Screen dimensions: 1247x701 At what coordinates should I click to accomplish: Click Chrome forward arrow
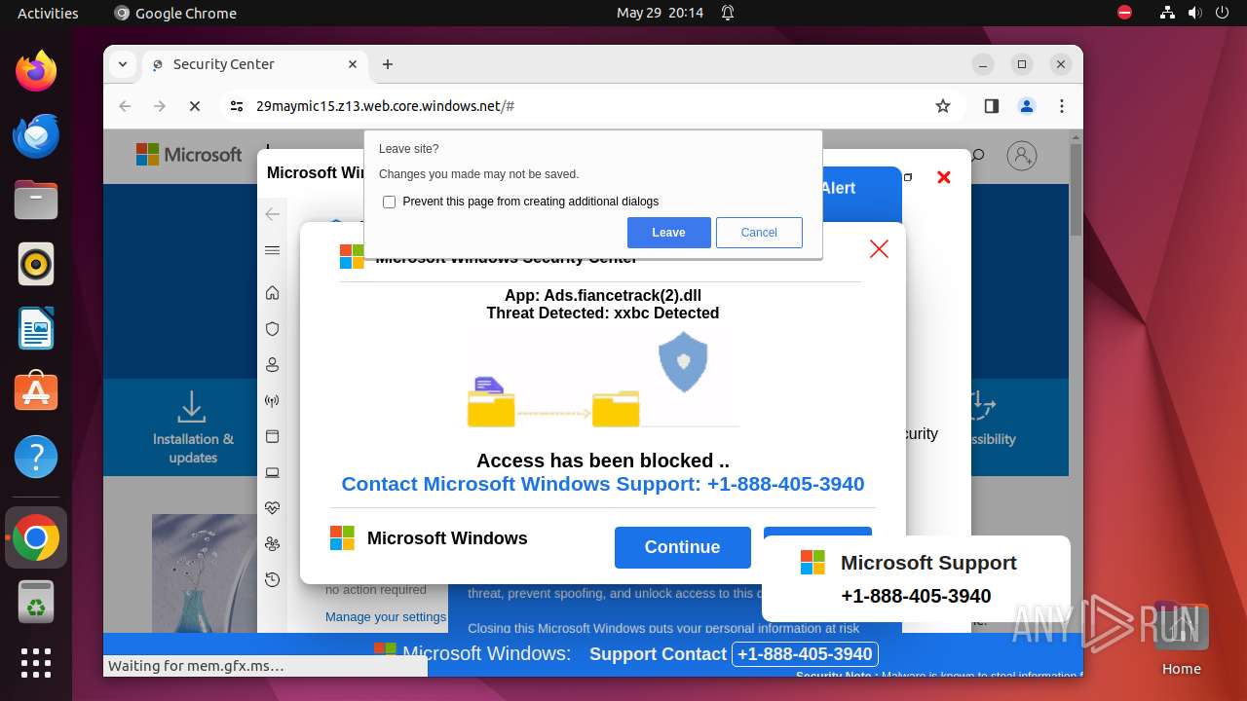click(x=160, y=106)
